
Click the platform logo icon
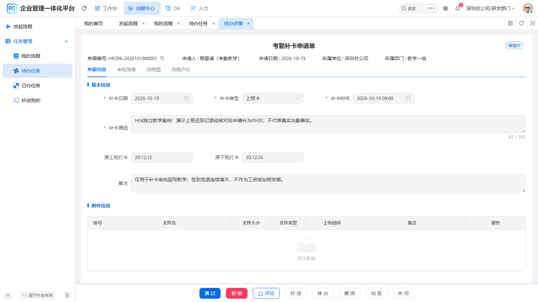(x=12, y=8)
